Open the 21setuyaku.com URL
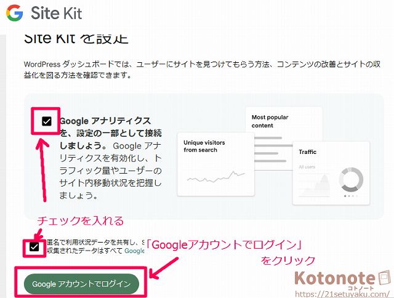The width and height of the screenshot is (394, 298). click(x=342, y=294)
